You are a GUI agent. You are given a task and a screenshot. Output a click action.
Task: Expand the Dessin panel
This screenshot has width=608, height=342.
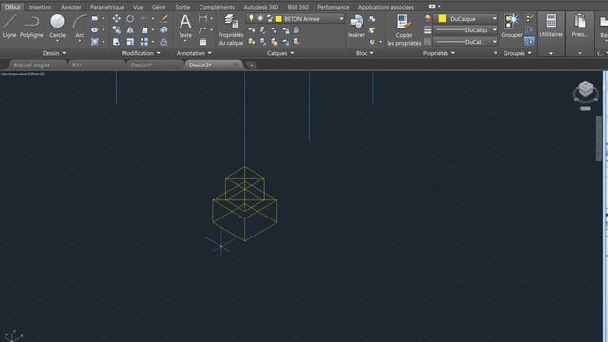pyautogui.click(x=54, y=53)
